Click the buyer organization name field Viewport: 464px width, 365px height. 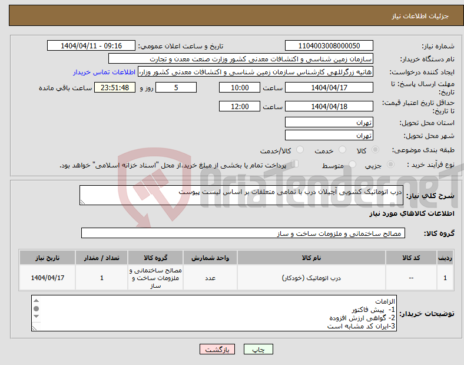click(x=241, y=58)
